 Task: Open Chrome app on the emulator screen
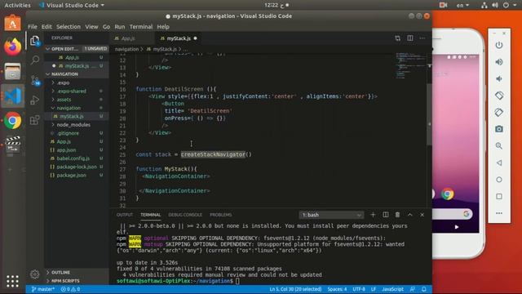(x=448, y=194)
